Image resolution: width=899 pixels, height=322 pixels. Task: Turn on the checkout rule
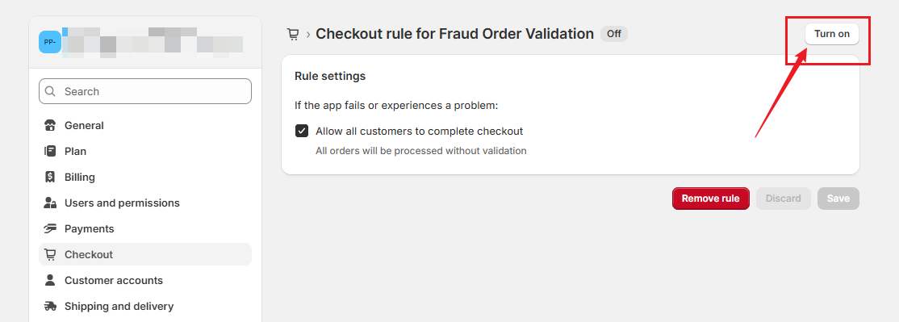pyautogui.click(x=832, y=34)
